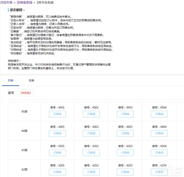Click the 45层 floor row label
184x177 pixels.
[x=24, y=112]
